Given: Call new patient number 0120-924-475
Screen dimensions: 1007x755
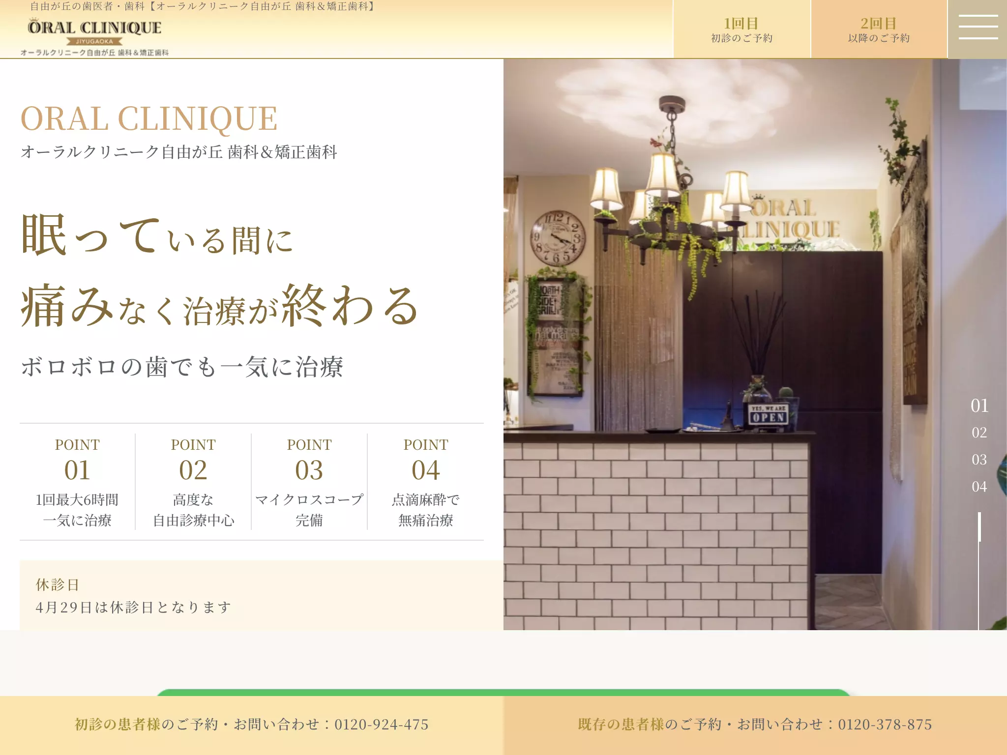Looking at the screenshot, I should pos(252,725).
